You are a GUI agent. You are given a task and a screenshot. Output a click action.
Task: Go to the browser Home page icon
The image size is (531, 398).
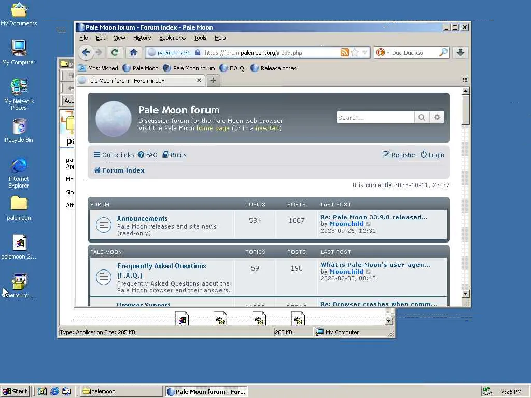(x=133, y=52)
